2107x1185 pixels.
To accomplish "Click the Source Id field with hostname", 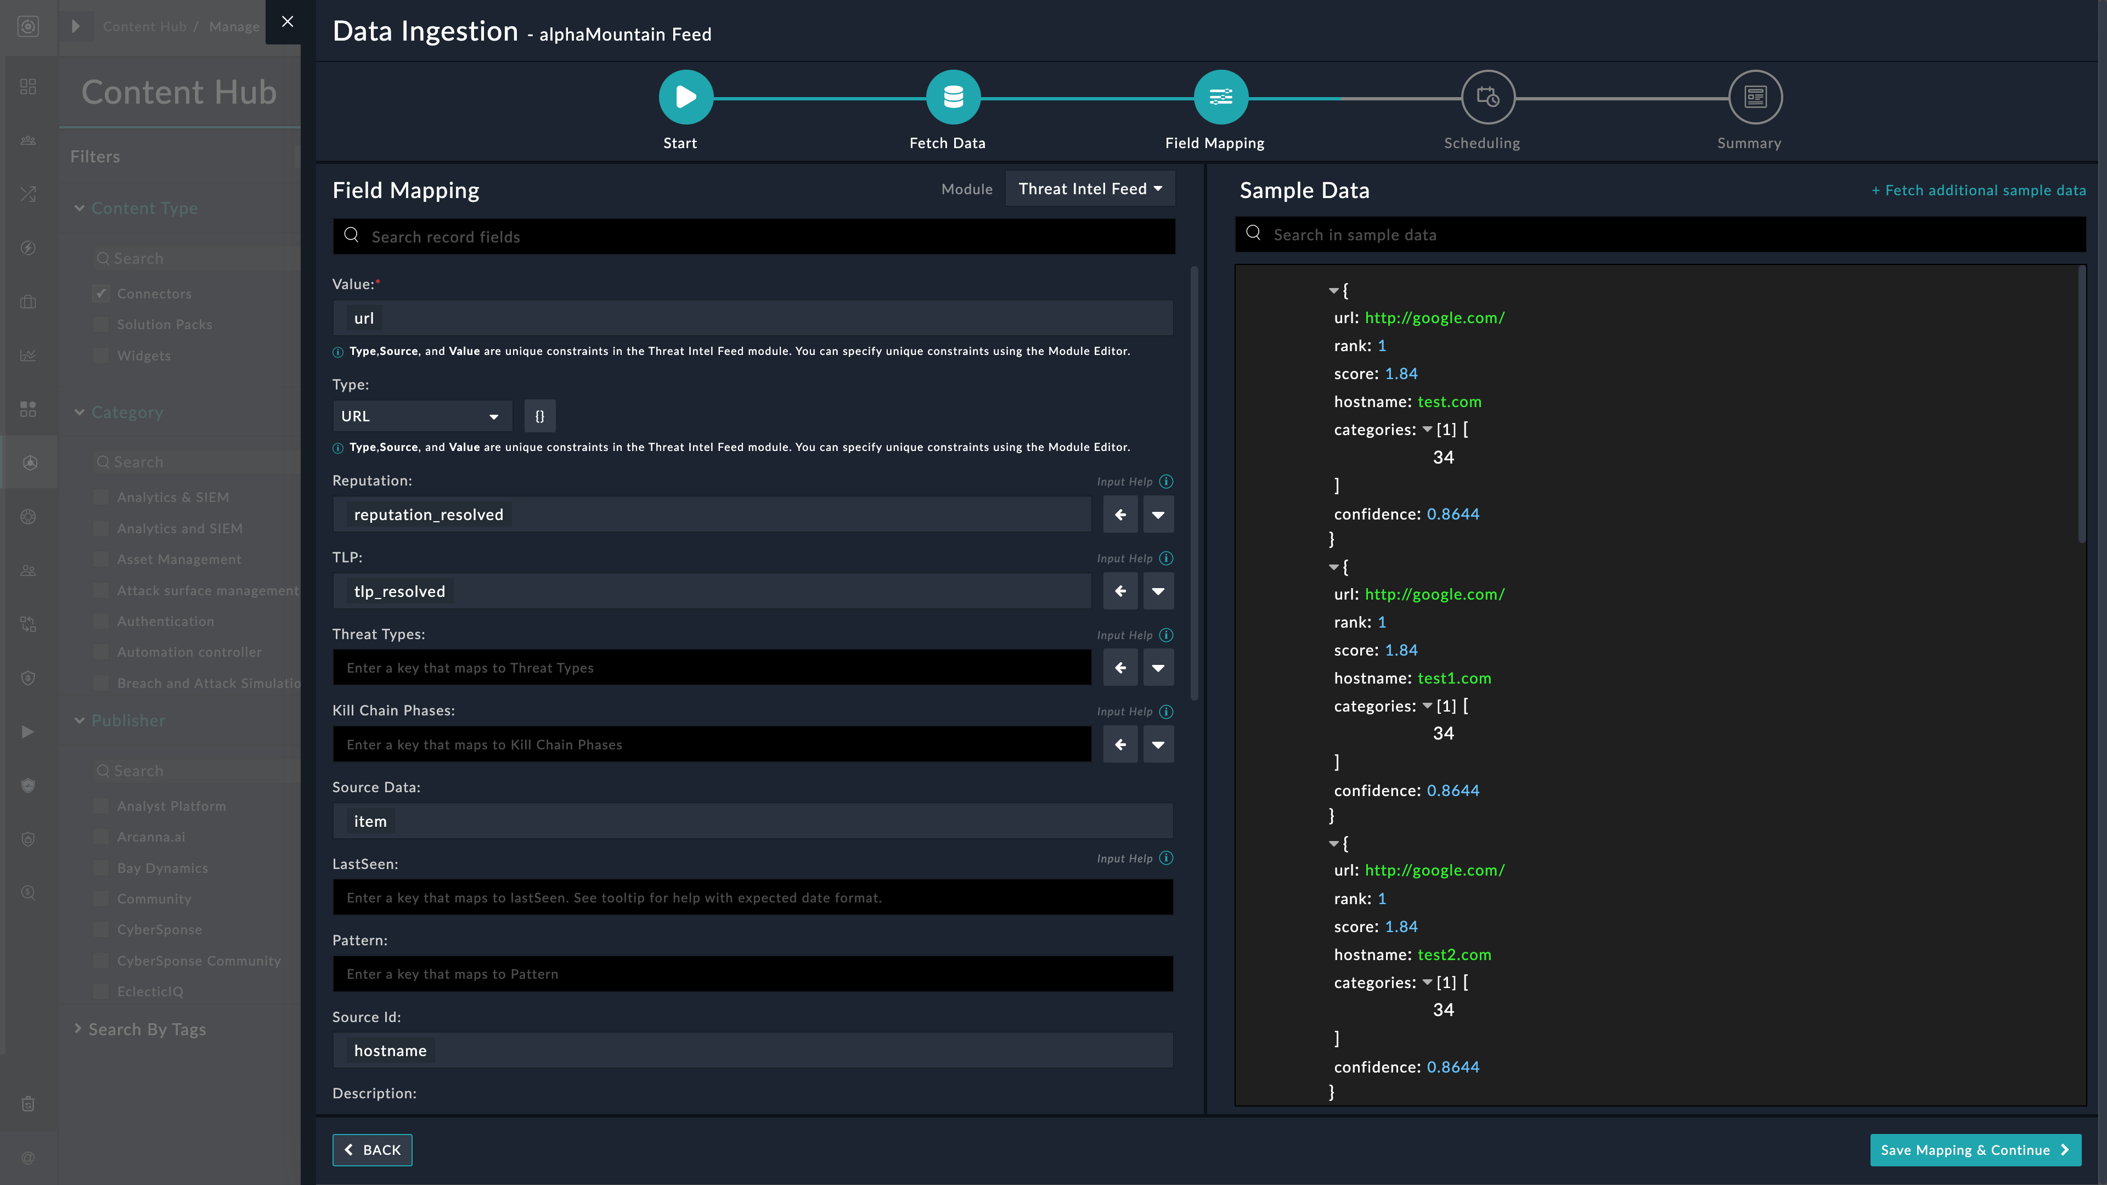I will [753, 1050].
